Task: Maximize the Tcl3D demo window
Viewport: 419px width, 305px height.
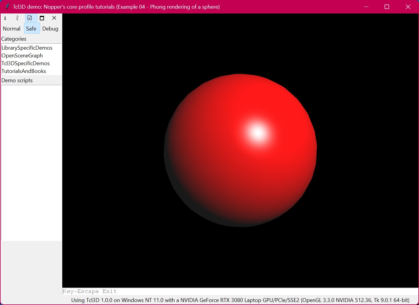Action: 387,7
